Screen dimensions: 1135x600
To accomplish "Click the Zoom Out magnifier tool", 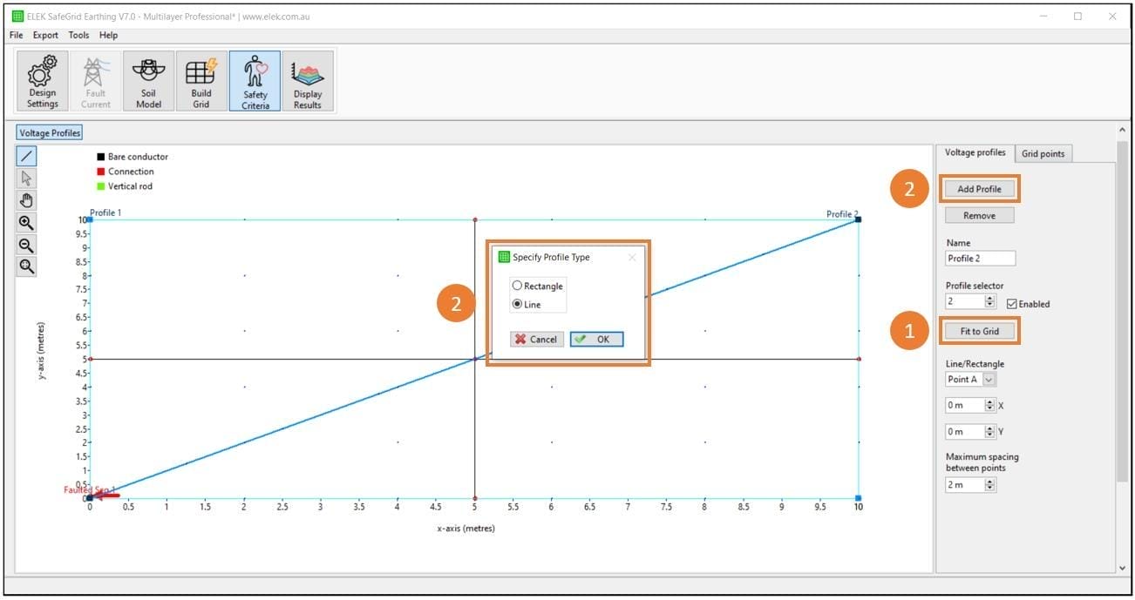I will click(x=26, y=245).
